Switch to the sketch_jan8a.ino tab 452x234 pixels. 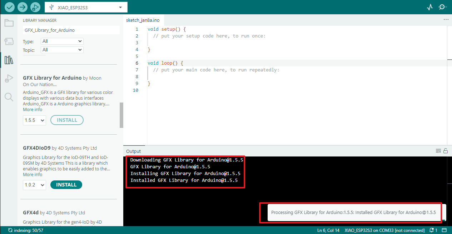click(x=143, y=20)
